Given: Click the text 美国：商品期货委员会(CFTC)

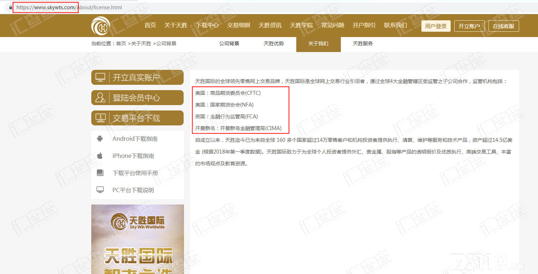Looking at the screenshot, I should pyautogui.click(x=228, y=93).
